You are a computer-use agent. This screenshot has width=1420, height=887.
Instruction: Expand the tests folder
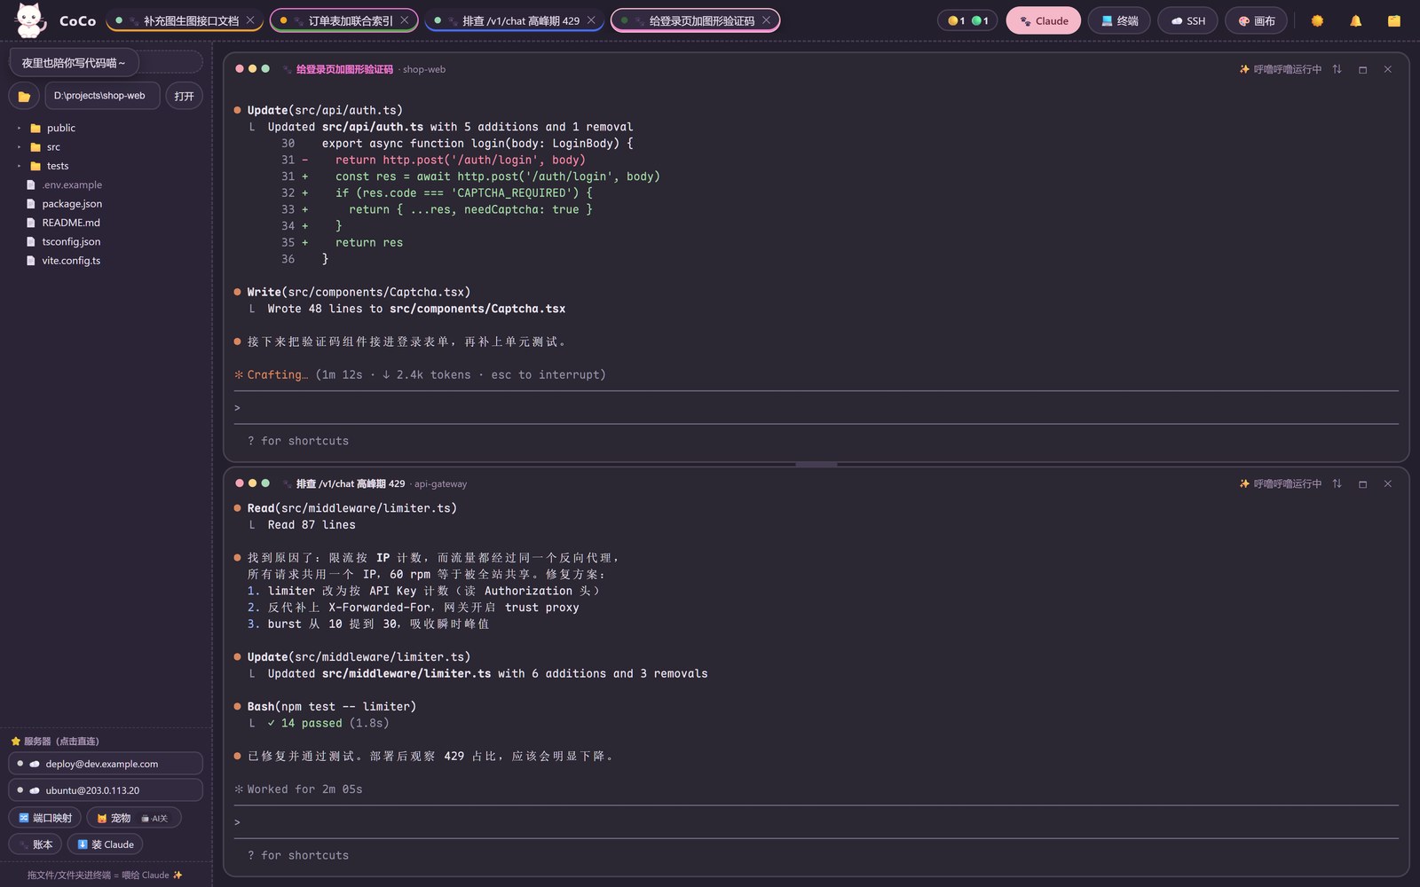coord(48,166)
